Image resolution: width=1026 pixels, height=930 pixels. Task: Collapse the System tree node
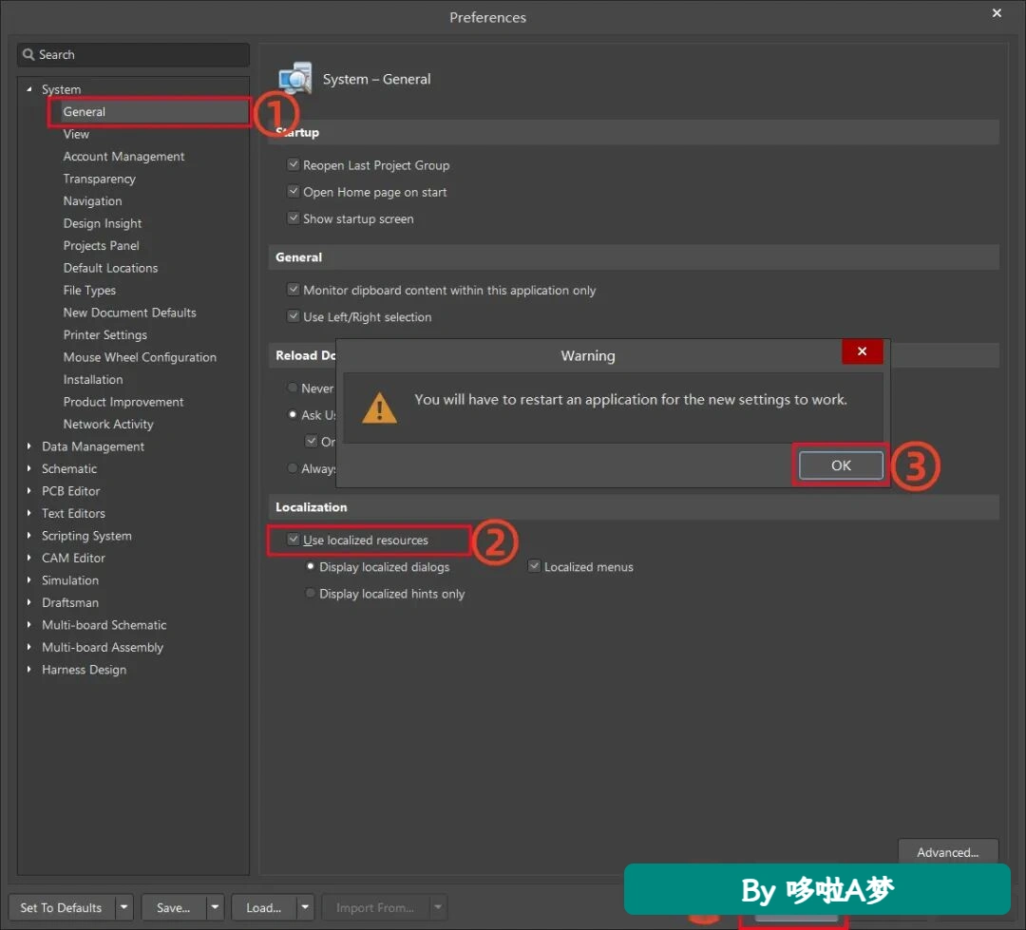(28, 89)
